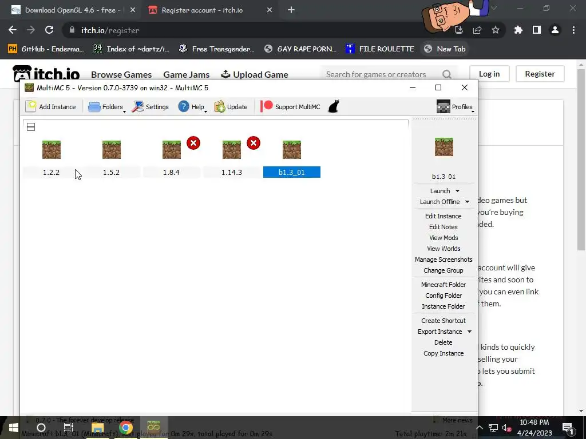Open the Export Instance dropdown arrow
This screenshot has width=586, height=439.
click(x=469, y=332)
